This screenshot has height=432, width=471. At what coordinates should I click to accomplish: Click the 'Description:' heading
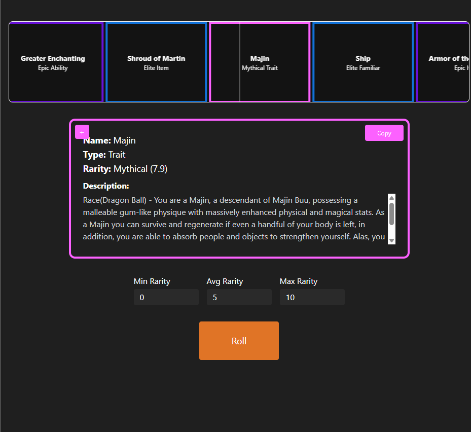tap(106, 186)
